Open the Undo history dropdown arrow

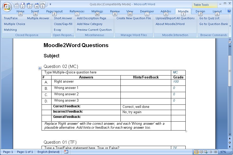(x=32, y=4)
